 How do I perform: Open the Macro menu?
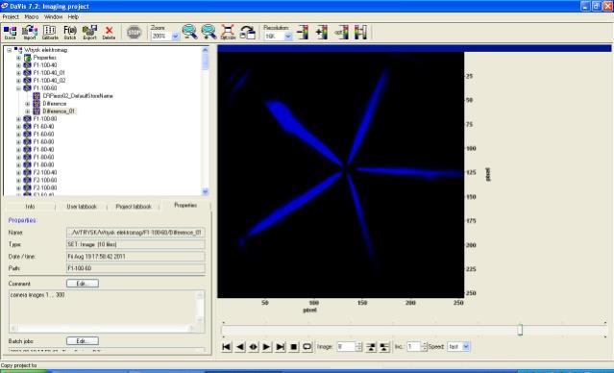[32, 17]
